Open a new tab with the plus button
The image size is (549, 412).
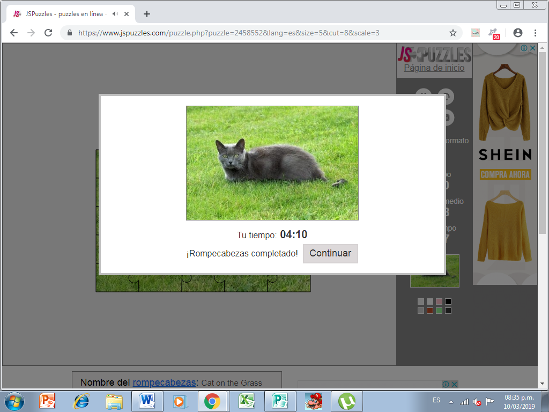coord(146,14)
